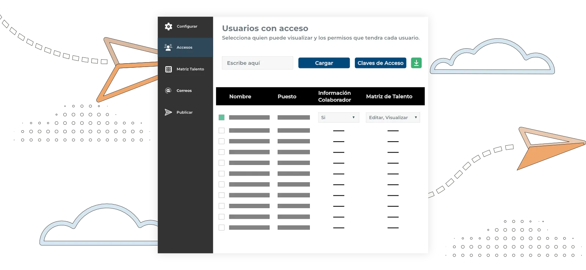Tick the last row checkbox in the table
The height and width of the screenshot is (270, 586).
[222, 228]
